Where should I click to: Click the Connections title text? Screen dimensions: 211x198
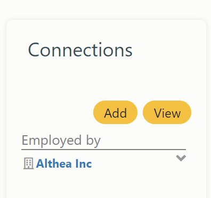[x=80, y=50]
